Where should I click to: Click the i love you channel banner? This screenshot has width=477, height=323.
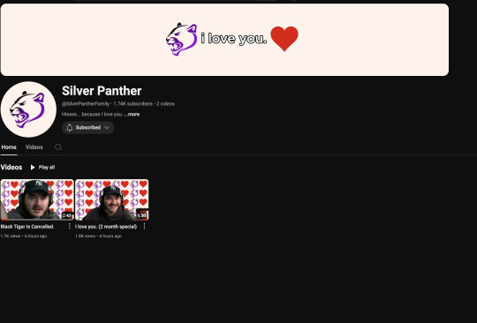(224, 40)
